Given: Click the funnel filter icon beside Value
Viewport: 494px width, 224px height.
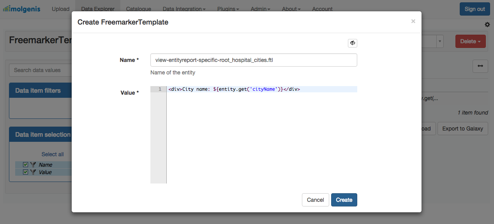Looking at the screenshot, I should tap(33, 172).
